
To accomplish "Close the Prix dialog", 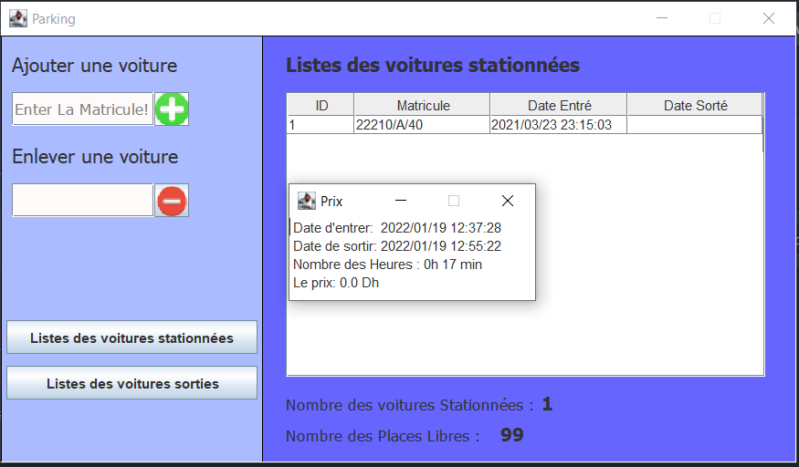I will click(x=508, y=201).
